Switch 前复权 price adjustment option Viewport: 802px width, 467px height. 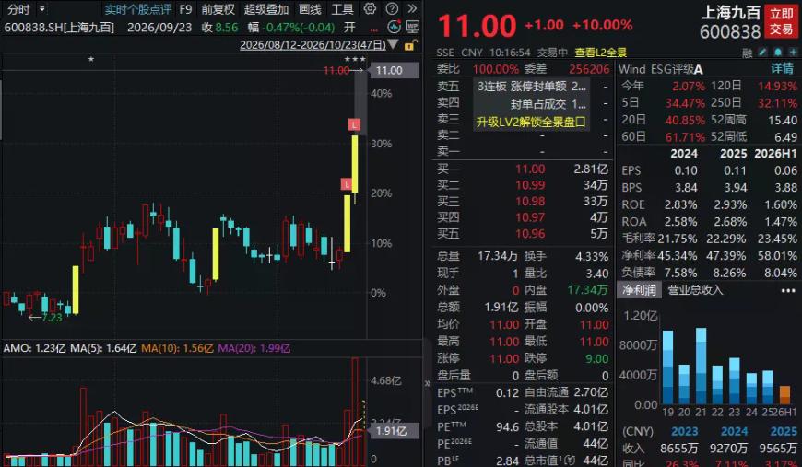[218, 9]
